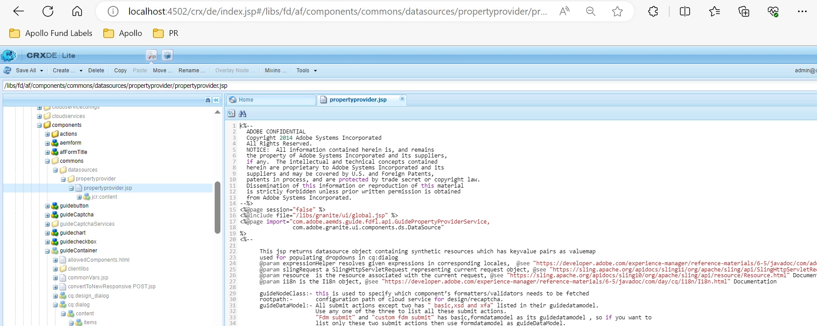This screenshot has height=326, width=817.
Task: Click the tree panel vertical scrollbar thumb
Action: (217, 208)
